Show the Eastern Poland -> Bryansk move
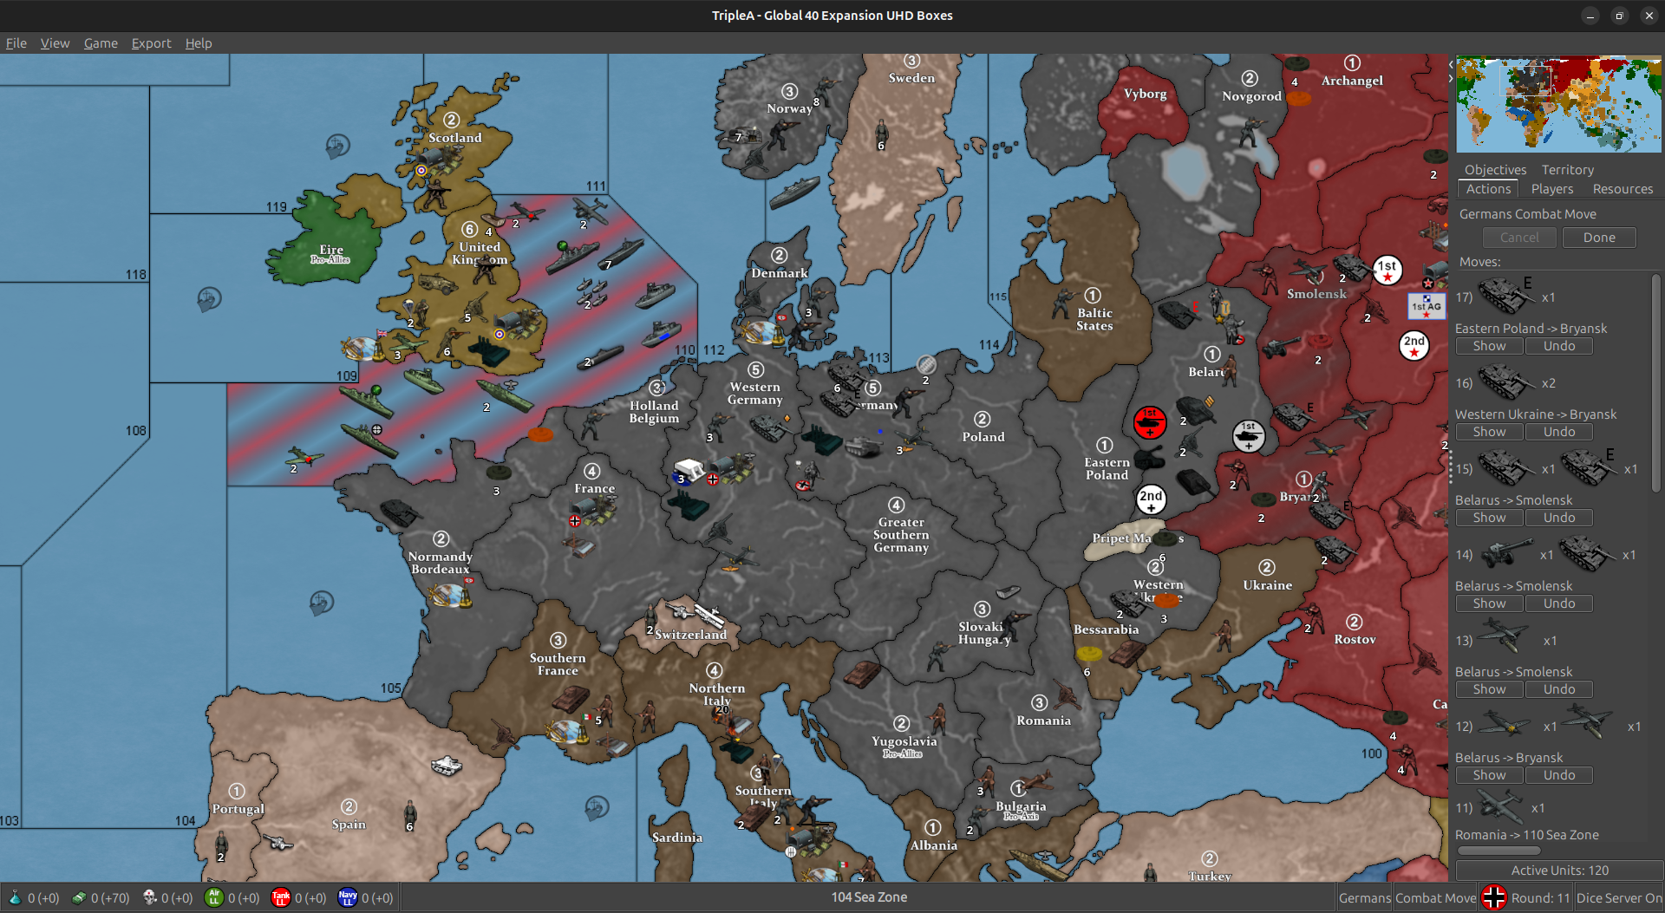 point(1489,346)
